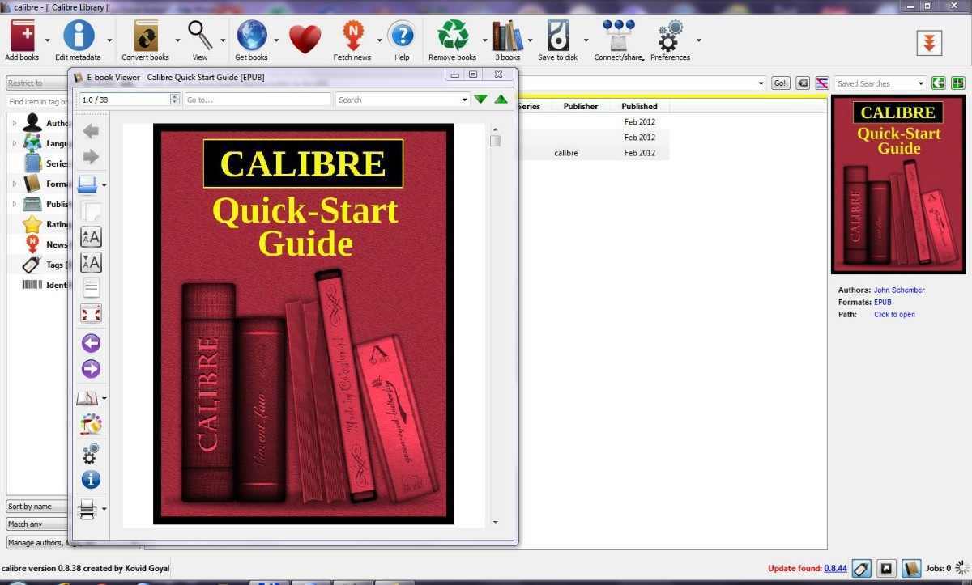Click the clear search reset icon

[x=802, y=83]
